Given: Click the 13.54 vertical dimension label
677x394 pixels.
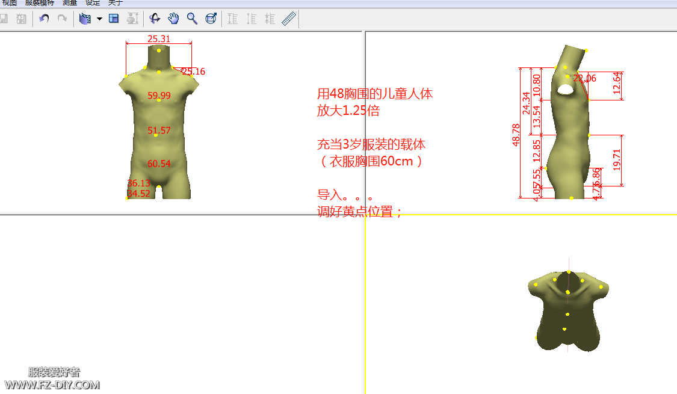Looking at the screenshot, I should click(x=536, y=117).
